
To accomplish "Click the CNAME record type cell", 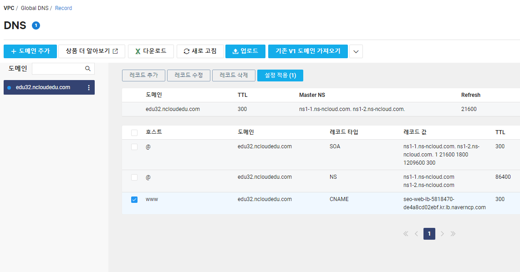I will coord(339,199).
